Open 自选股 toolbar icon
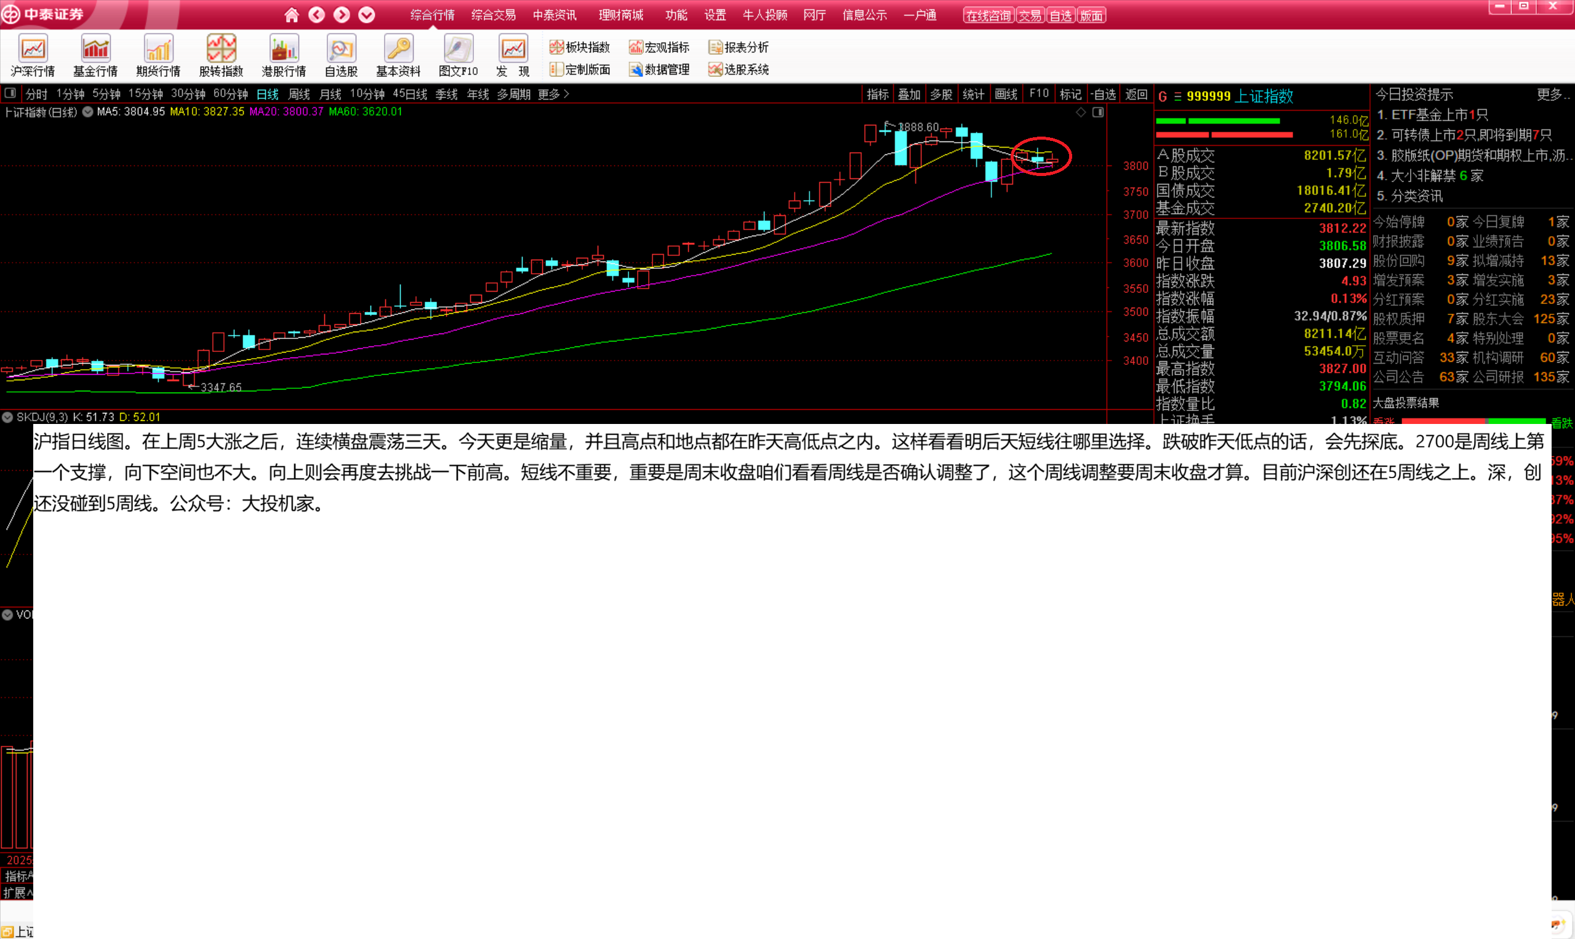Image resolution: width=1575 pixels, height=939 pixels. click(x=341, y=55)
